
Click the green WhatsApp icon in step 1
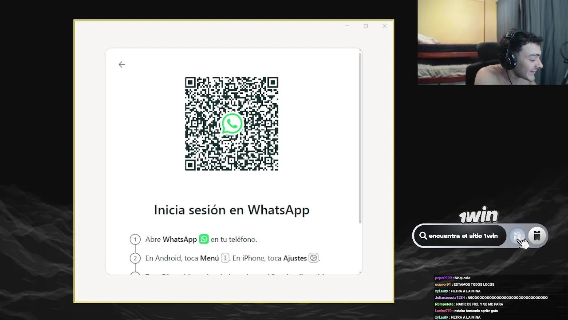click(204, 239)
